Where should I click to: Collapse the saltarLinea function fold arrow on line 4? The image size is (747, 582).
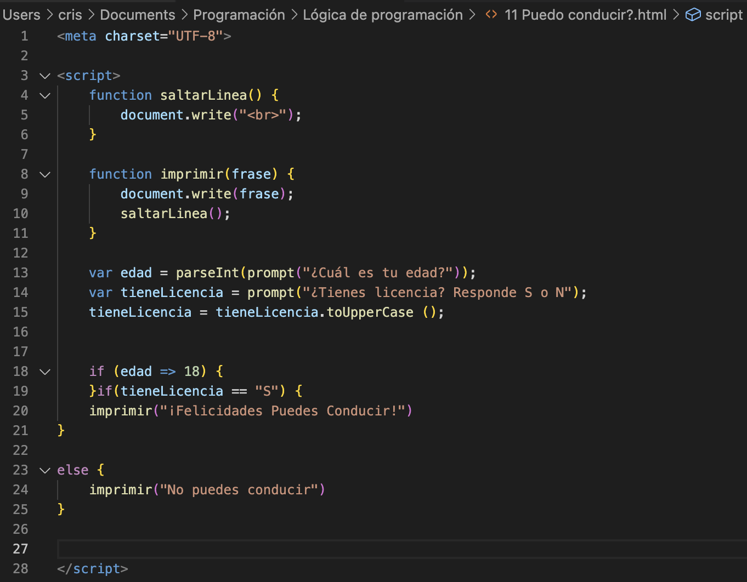(x=45, y=95)
